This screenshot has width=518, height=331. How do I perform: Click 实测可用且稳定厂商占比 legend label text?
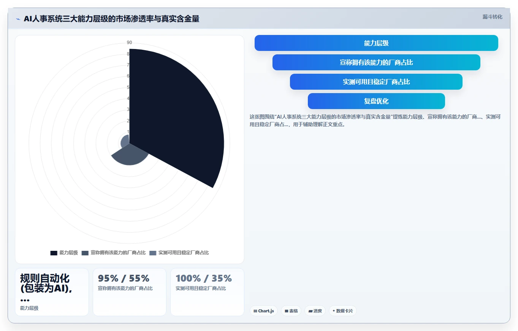184,253
